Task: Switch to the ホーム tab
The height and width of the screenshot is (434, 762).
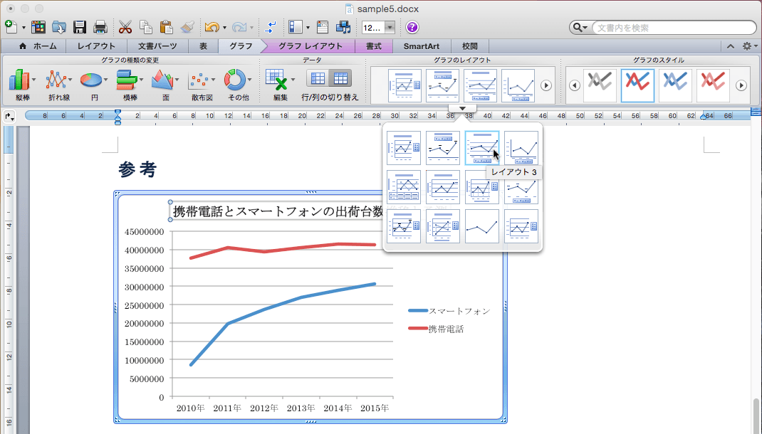Action: click(38, 46)
